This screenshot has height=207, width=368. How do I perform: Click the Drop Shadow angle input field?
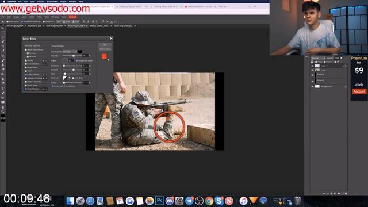(x=71, y=60)
